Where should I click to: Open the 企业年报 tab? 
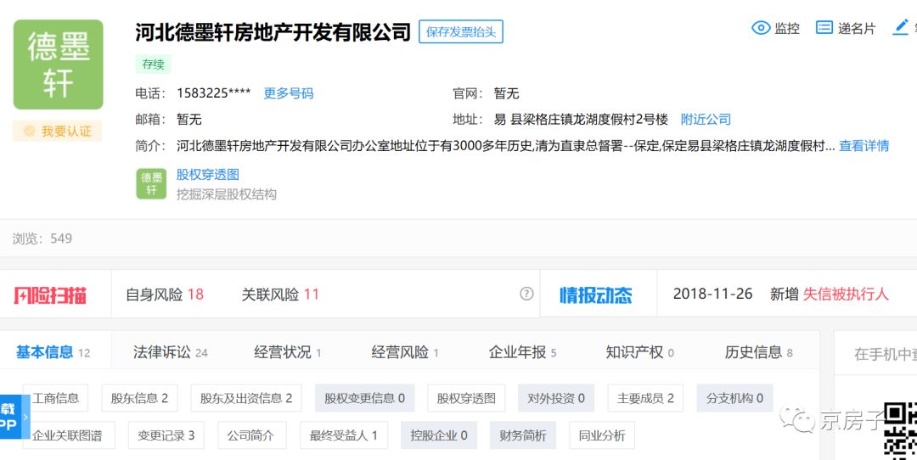pos(521,352)
